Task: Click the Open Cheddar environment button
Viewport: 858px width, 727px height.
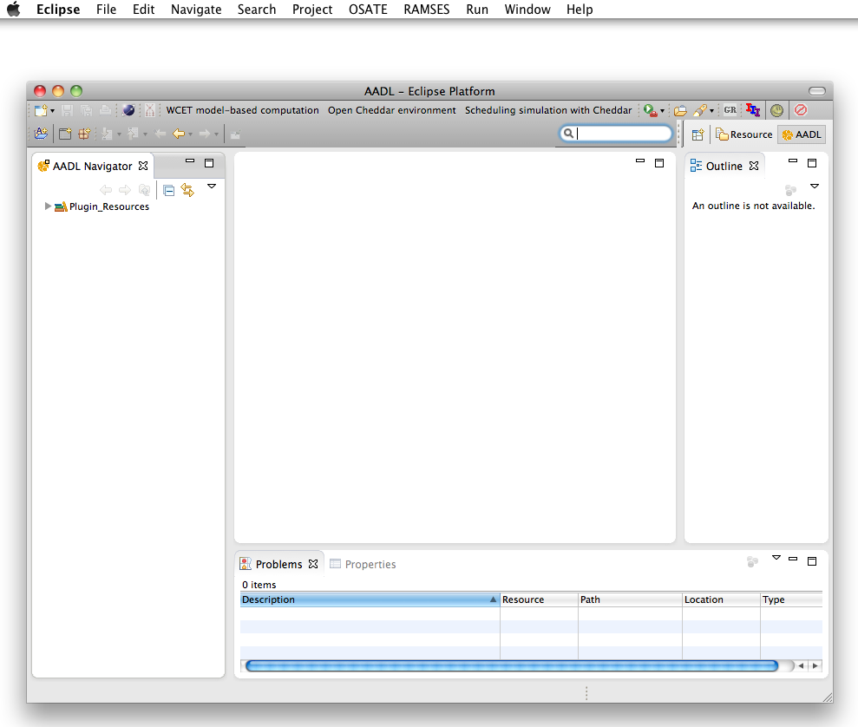Action: tap(391, 110)
